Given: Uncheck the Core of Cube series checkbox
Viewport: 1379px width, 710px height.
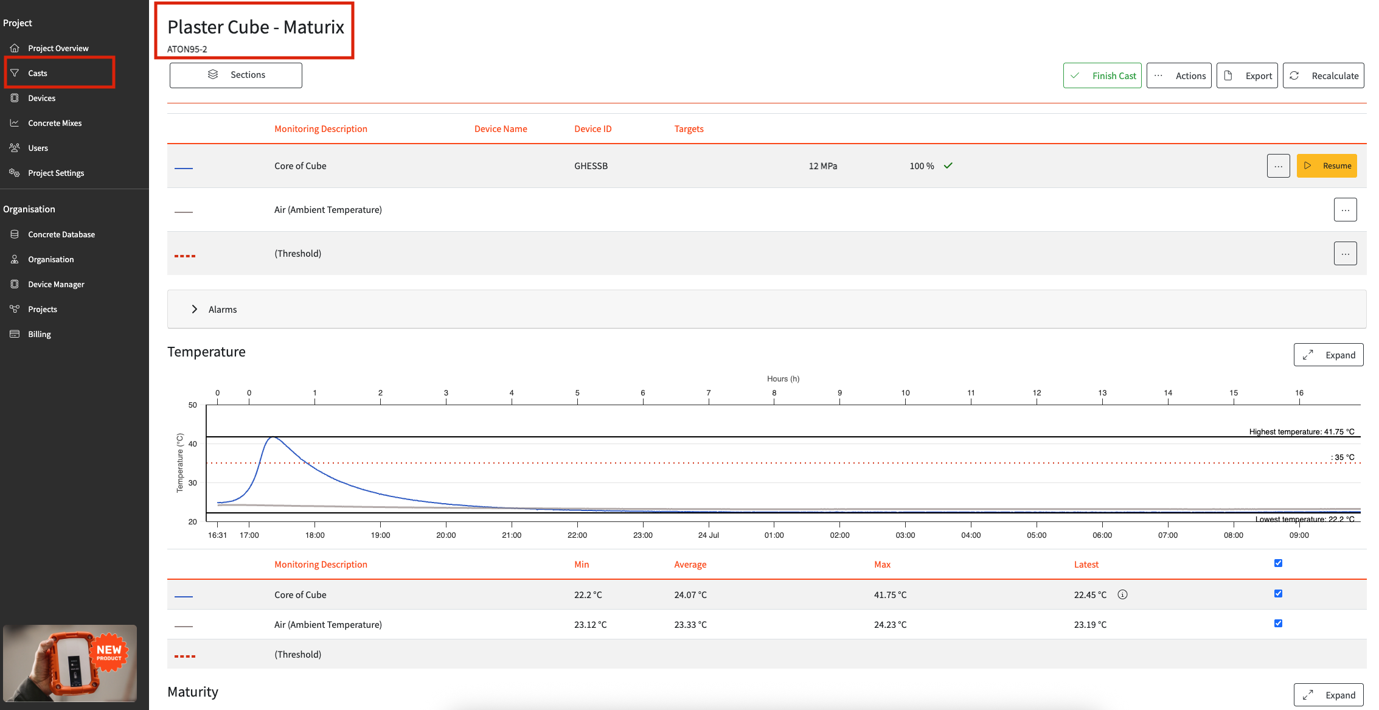Looking at the screenshot, I should [1278, 593].
